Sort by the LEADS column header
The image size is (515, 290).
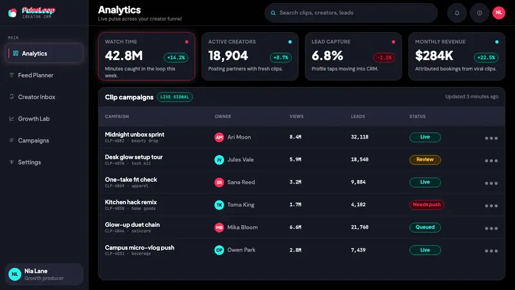pyautogui.click(x=358, y=117)
